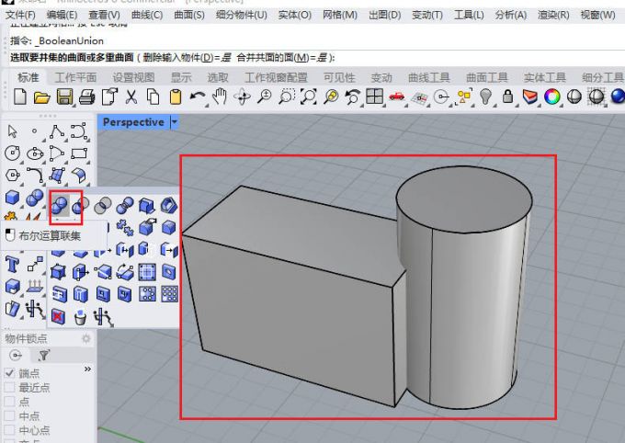The width and height of the screenshot is (625, 443).
Task: Click the Zoom window icon
Action: tap(287, 97)
